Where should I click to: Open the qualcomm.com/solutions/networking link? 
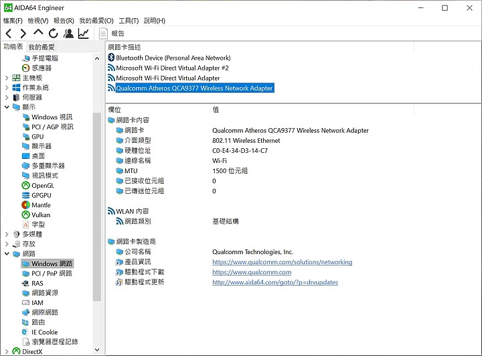coord(283,262)
